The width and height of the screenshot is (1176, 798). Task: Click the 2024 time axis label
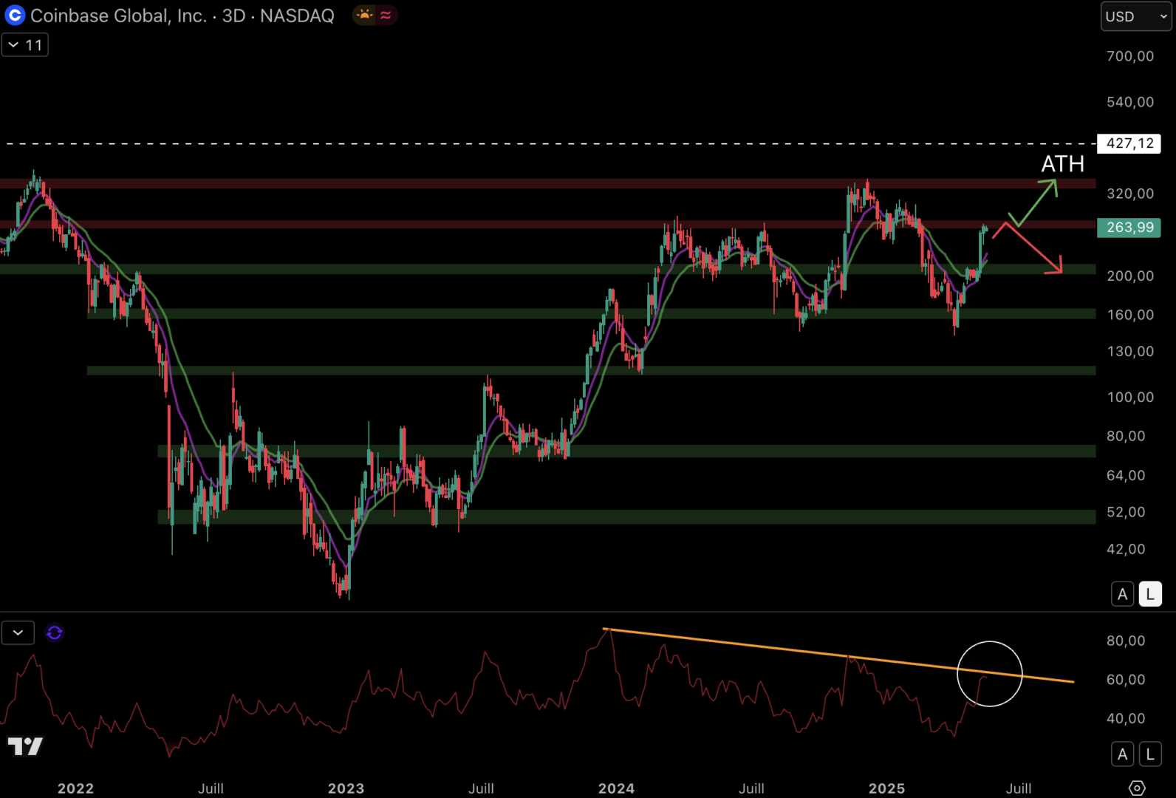[616, 788]
